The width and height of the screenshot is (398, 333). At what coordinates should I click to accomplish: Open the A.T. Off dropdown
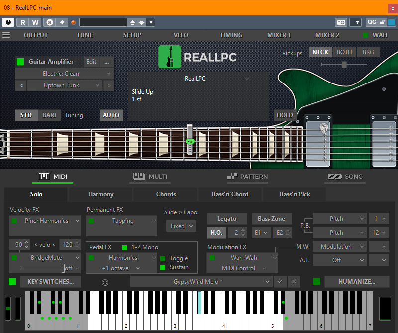pyautogui.click(x=340, y=260)
